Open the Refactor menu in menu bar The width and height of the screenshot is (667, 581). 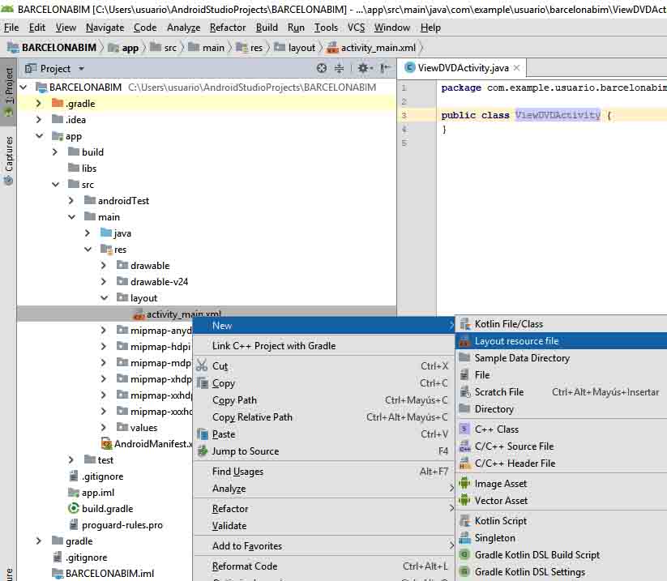coord(228,28)
